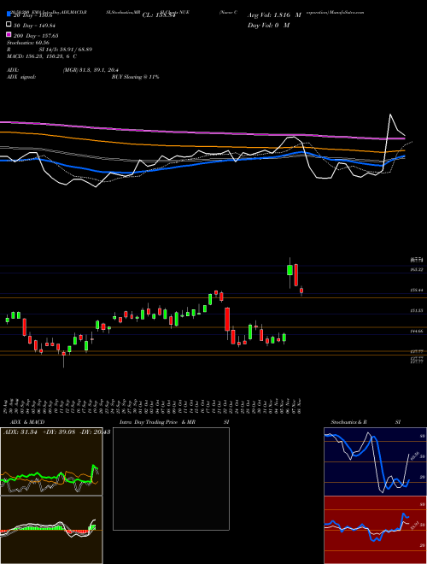Click the MACD values readout line
Viewport: 427px width, 564px height.
42,56
